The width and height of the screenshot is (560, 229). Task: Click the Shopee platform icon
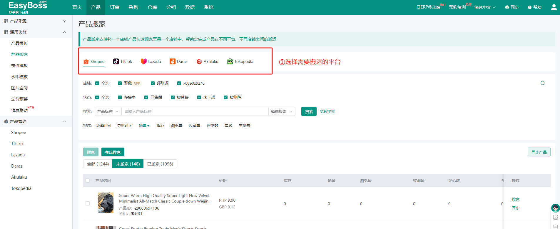click(x=86, y=61)
